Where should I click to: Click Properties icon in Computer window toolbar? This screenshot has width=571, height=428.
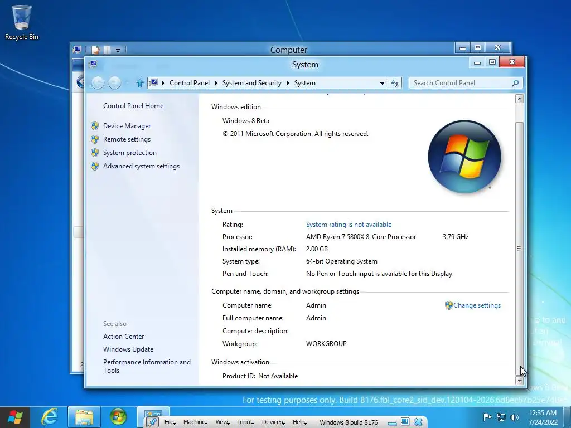click(95, 50)
